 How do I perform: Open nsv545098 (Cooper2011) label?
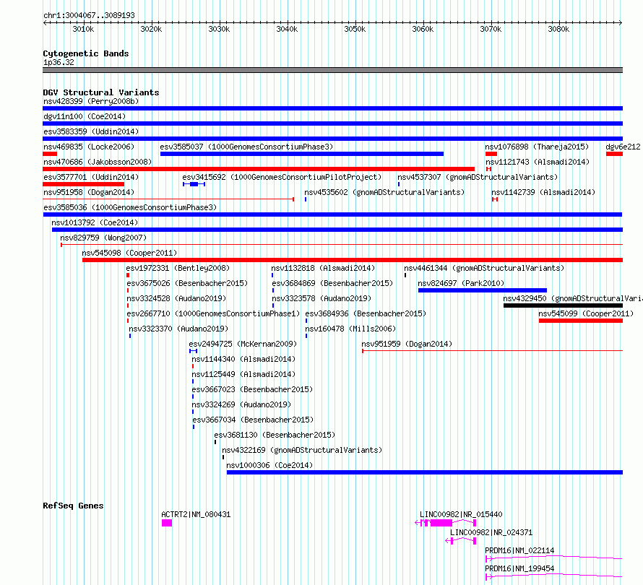click(x=129, y=253)
